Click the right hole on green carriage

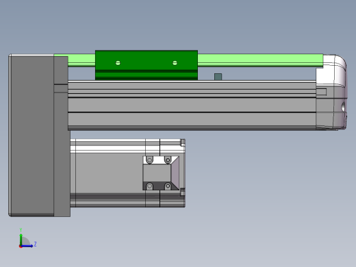175,63
